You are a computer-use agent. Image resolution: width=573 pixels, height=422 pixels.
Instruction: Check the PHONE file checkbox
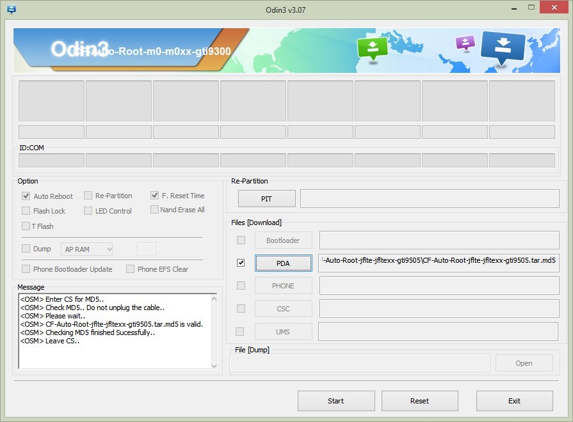click(241, 285)
